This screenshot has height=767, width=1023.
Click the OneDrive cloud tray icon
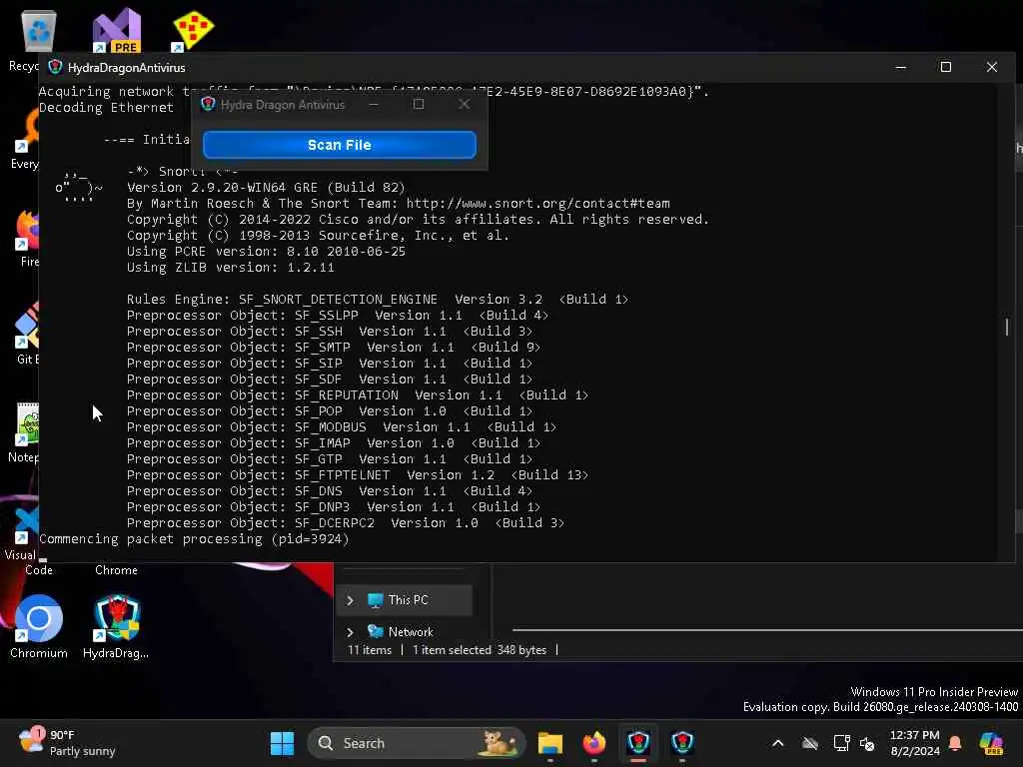[809, 743]
